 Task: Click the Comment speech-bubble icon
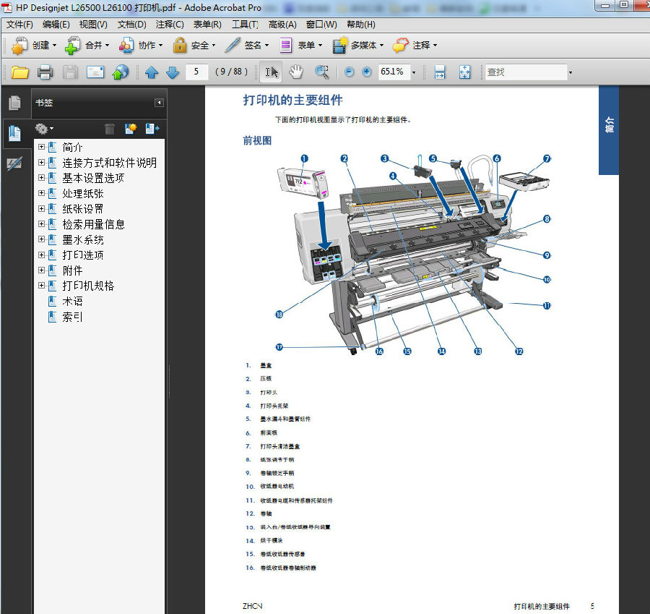[x=400, y=46]
